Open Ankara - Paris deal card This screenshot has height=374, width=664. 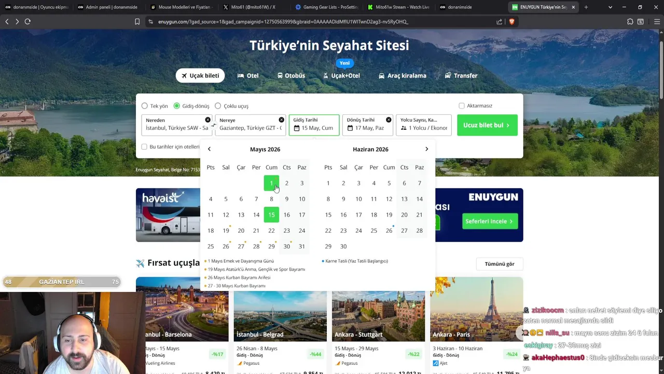coord(476,325)
